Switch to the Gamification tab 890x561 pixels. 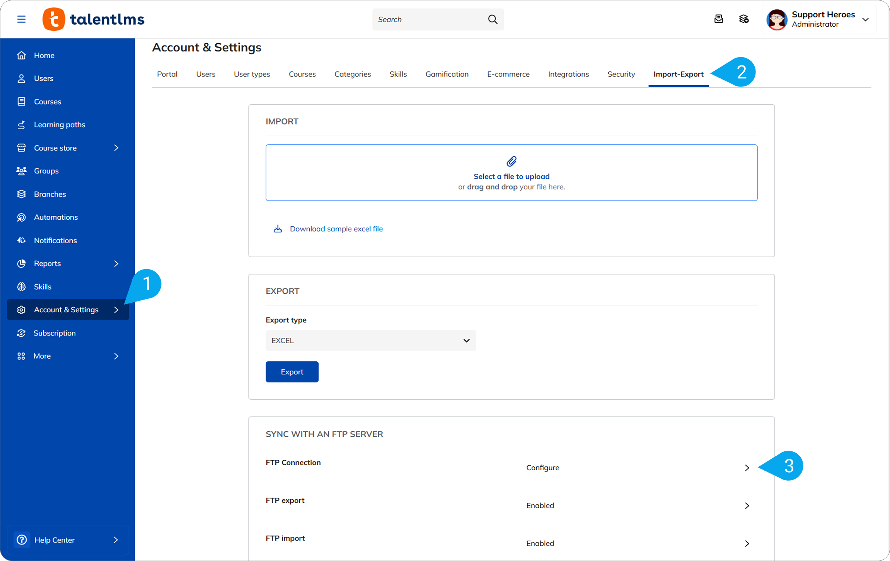pyautogui.click(x=447, y=74)
